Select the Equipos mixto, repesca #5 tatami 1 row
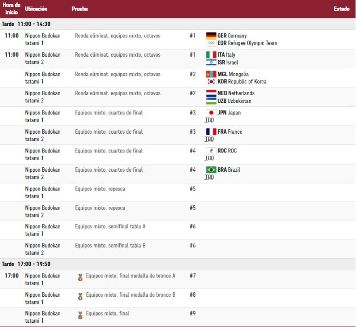The image size is (356, 327). click(x=100, y=189)
